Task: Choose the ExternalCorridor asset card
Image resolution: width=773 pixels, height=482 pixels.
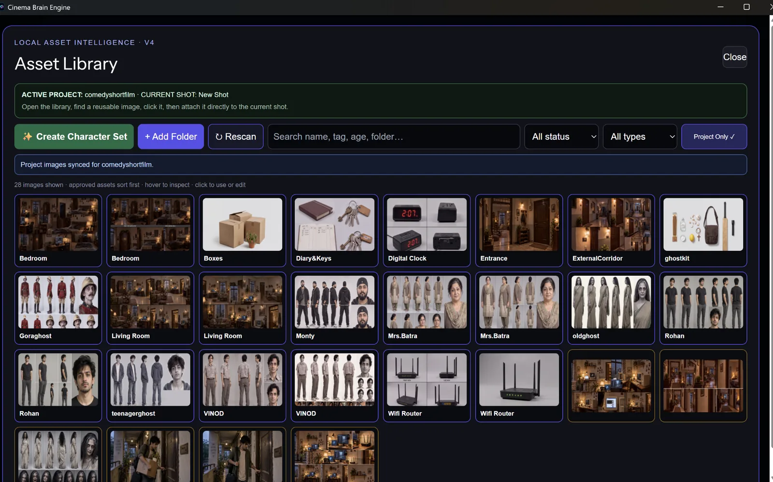Action: pos(611,230)
